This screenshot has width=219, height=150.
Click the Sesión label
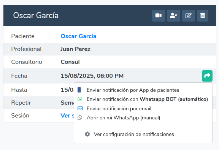[20, 116]
